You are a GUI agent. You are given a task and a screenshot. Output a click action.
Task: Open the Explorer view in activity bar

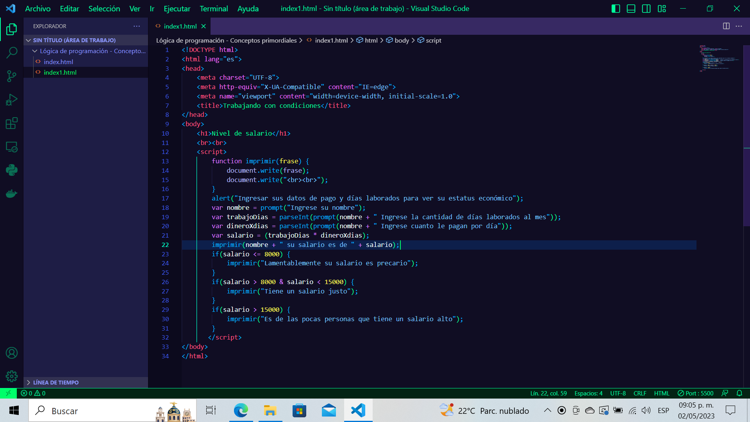[12, 29]
